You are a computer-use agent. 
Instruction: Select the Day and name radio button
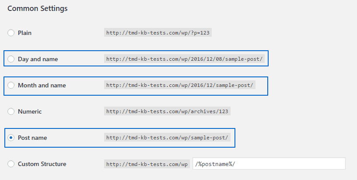[x=11, y=59]
